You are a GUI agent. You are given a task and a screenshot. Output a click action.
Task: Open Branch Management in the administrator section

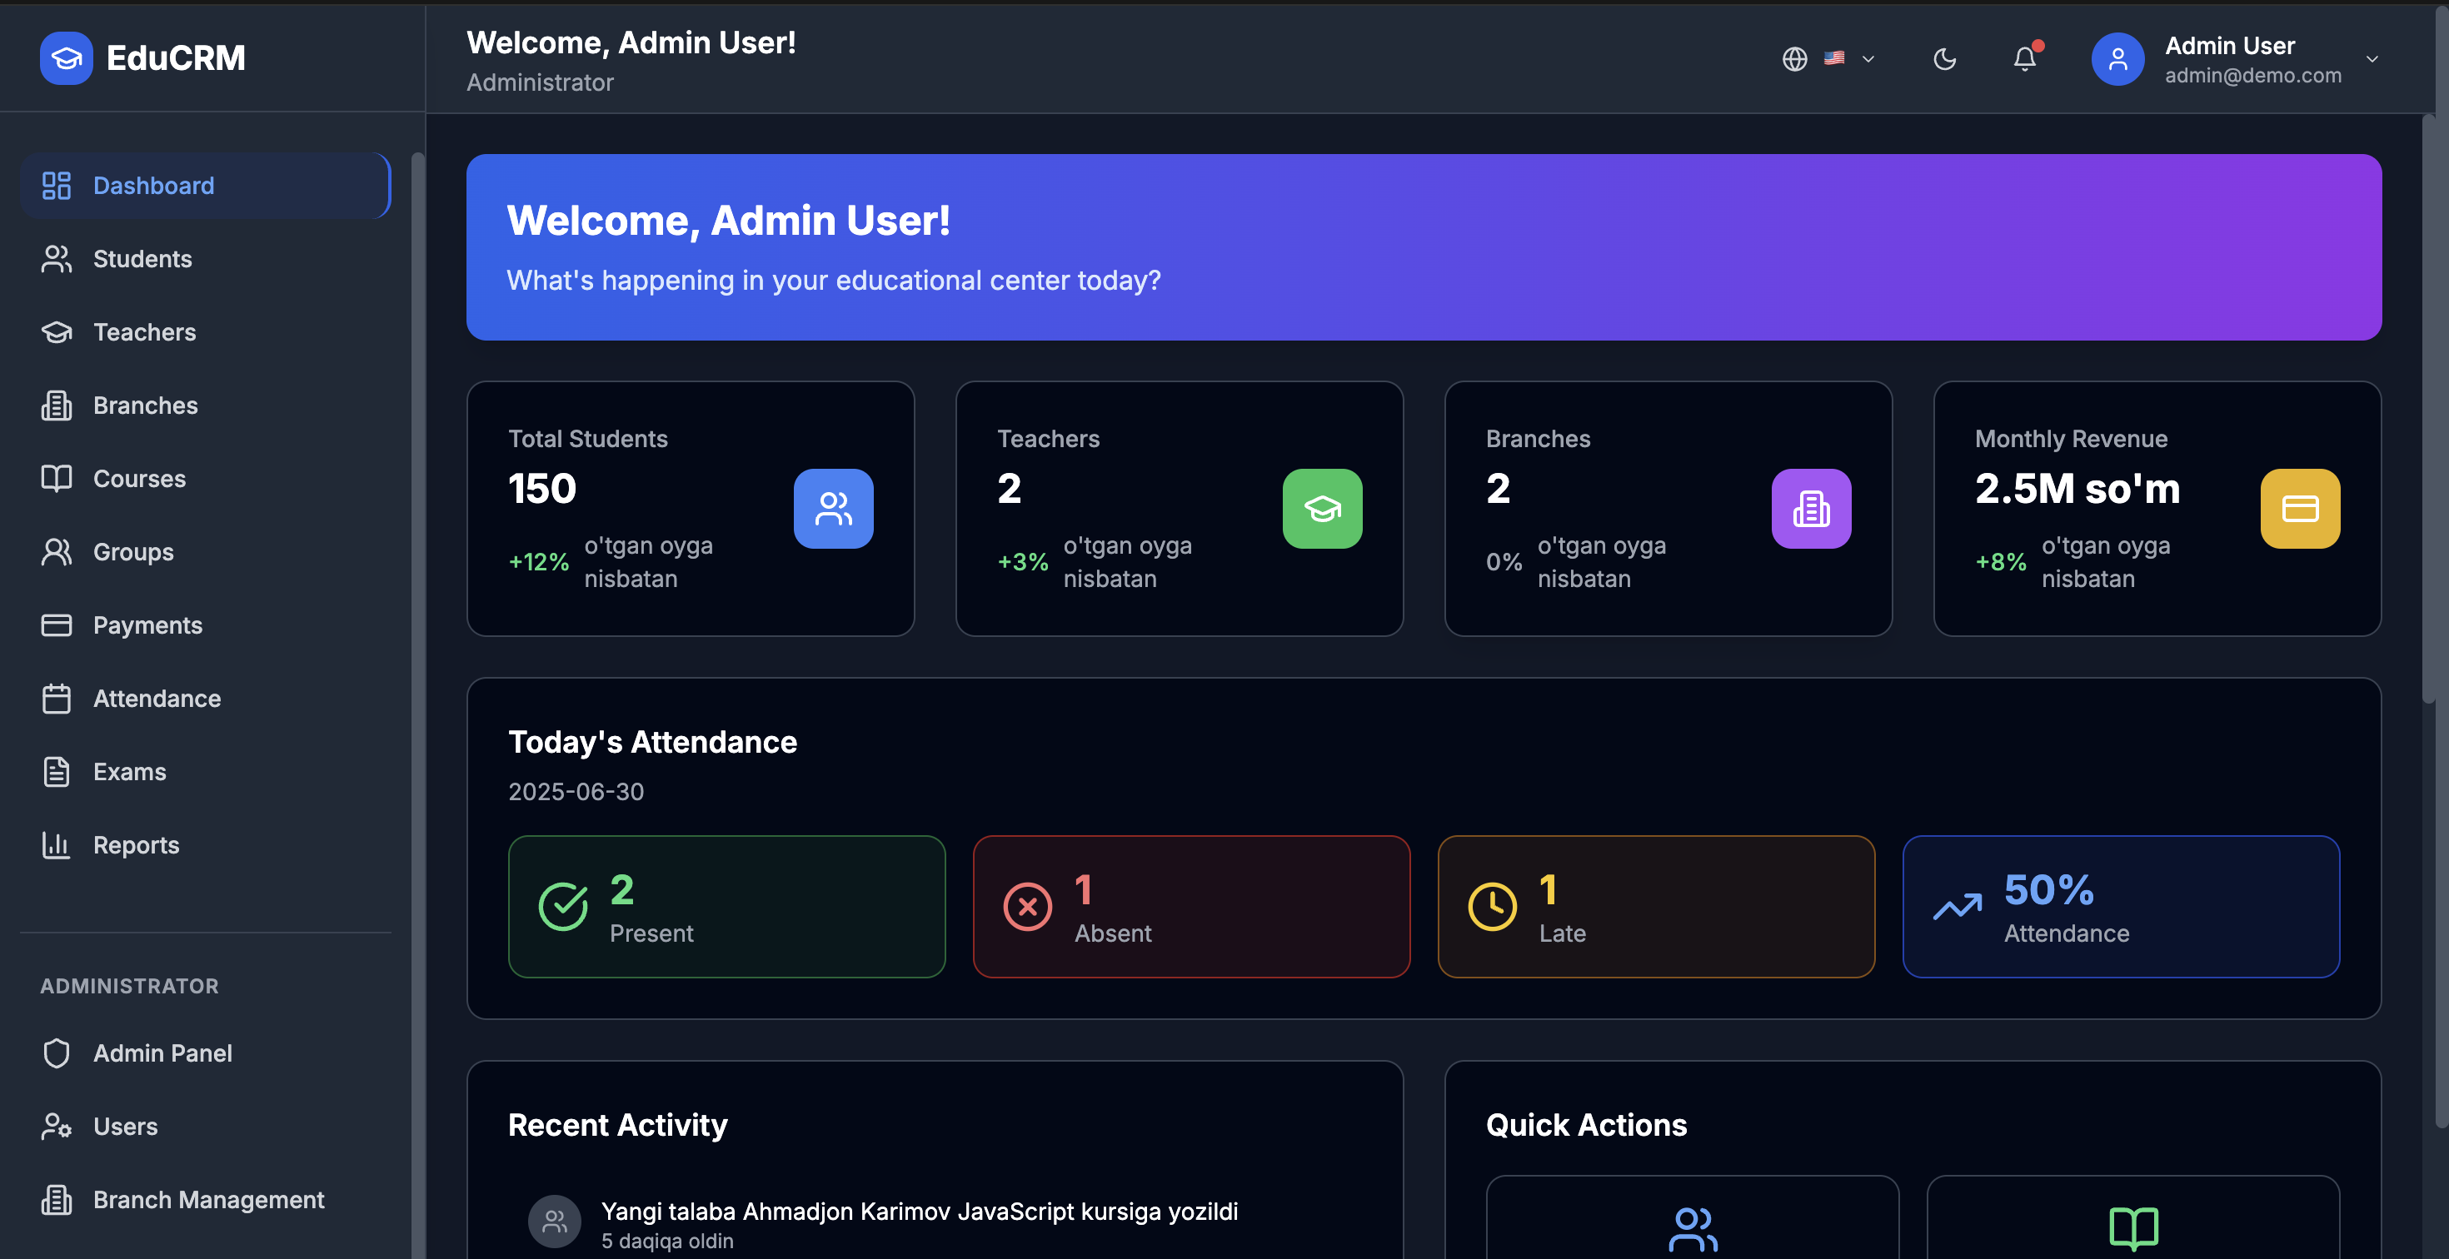click(x=208, y=1199)
